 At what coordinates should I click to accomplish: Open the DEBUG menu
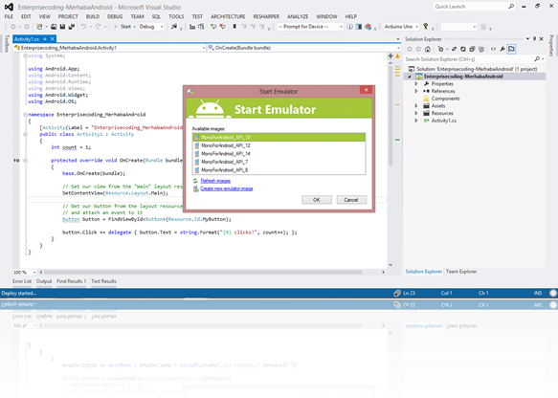coord(115,16)
